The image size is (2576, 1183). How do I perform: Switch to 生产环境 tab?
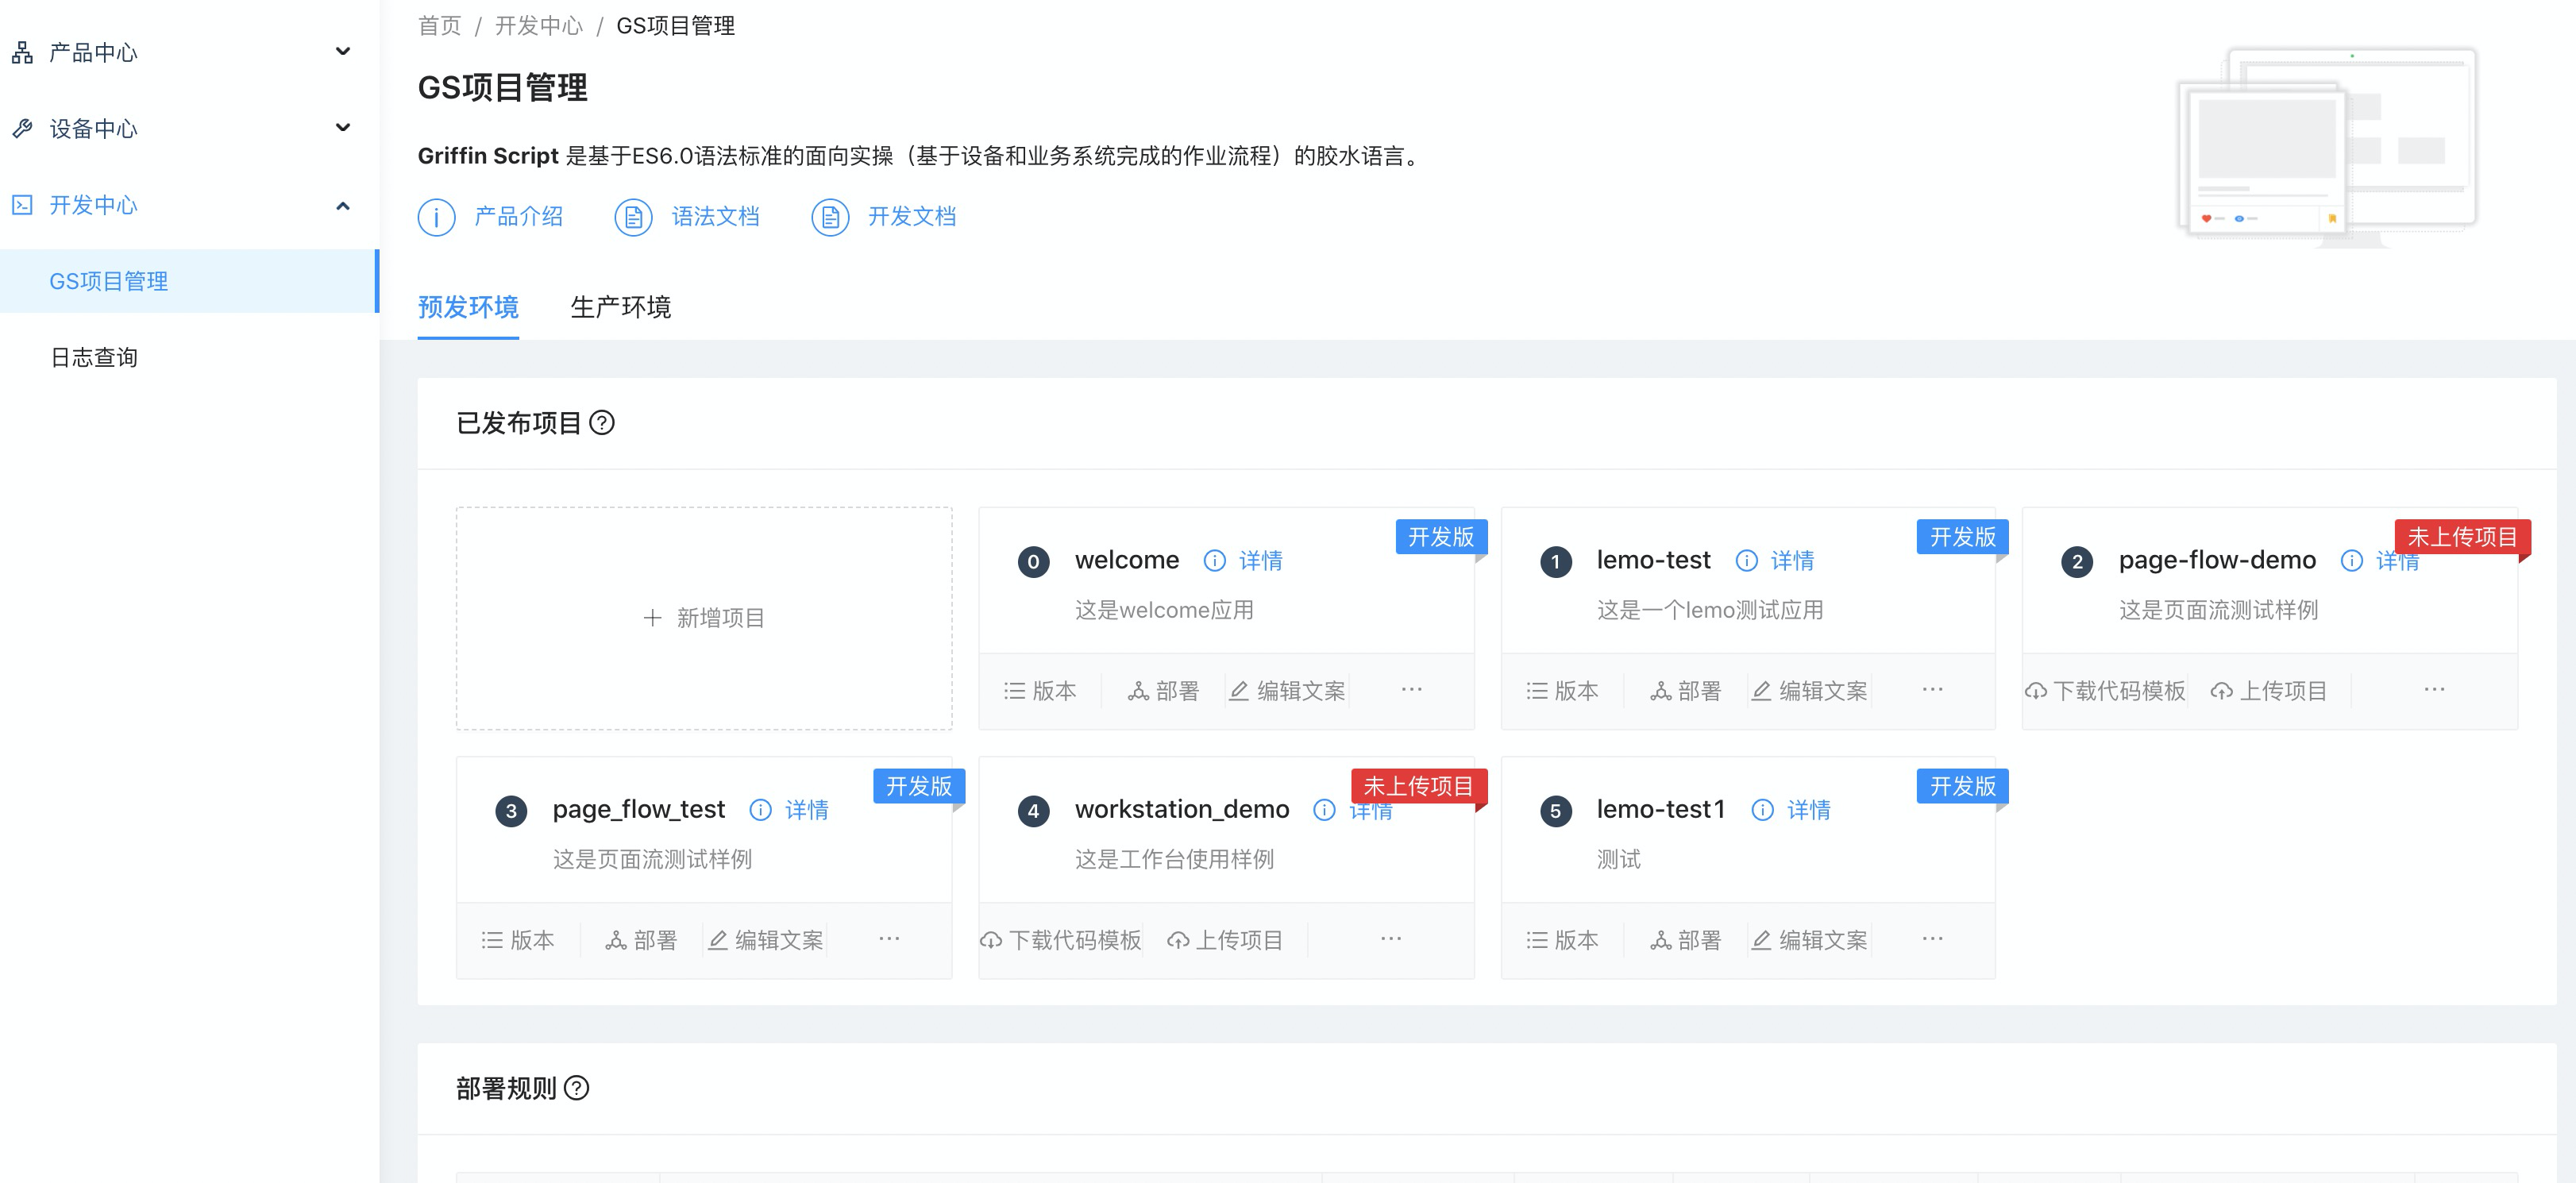point(620,307)
